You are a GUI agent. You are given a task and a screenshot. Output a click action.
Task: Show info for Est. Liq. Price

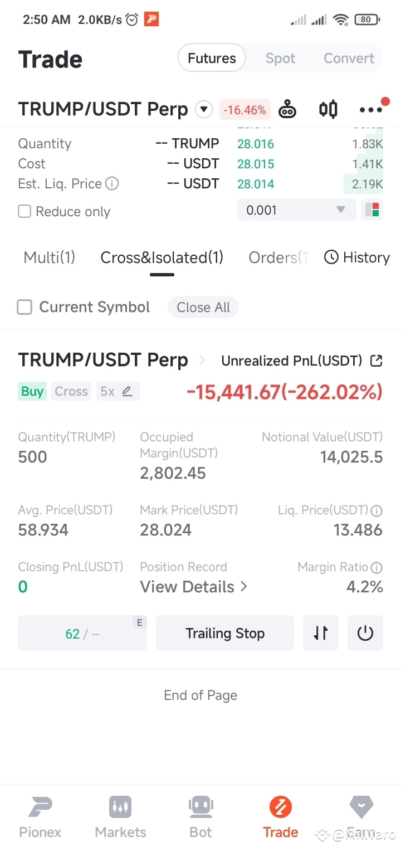coord(112,183)
